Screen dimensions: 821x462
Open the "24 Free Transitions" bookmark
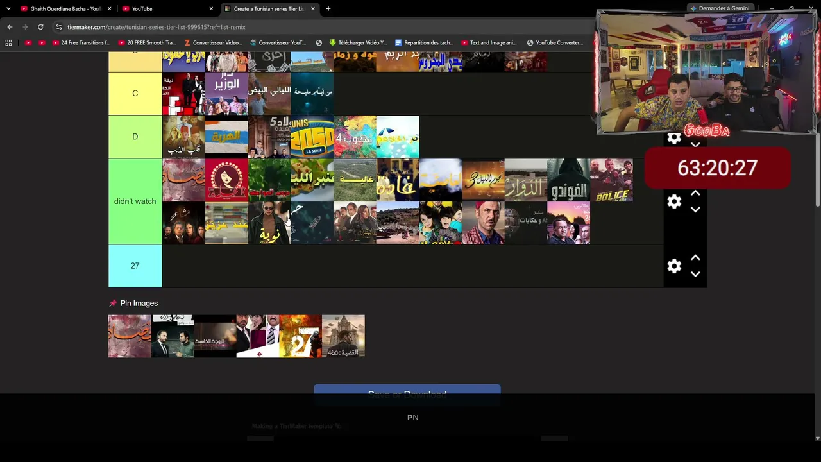click(x=81, y=43)
